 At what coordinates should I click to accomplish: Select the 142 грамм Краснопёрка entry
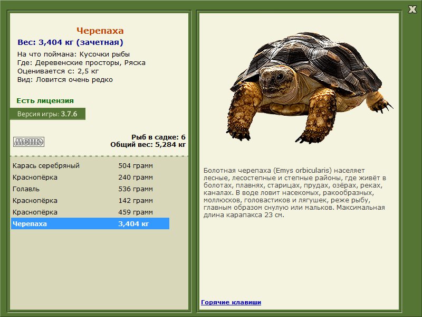point(90,201)
